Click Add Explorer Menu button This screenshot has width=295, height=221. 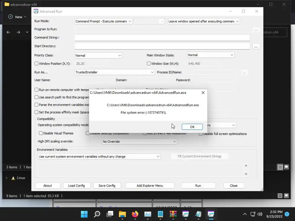click(150, 186)
